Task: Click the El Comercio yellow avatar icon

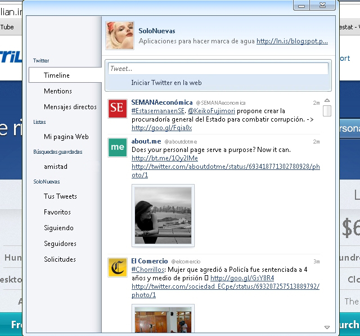Action: point(118,267)
